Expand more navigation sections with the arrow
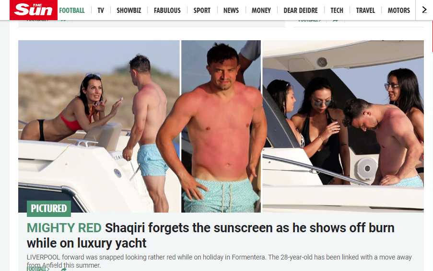This screenshot has height=271, width=433. point(424,10)
